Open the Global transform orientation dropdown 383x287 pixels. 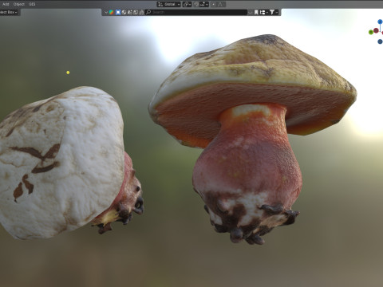coord(168,4)
